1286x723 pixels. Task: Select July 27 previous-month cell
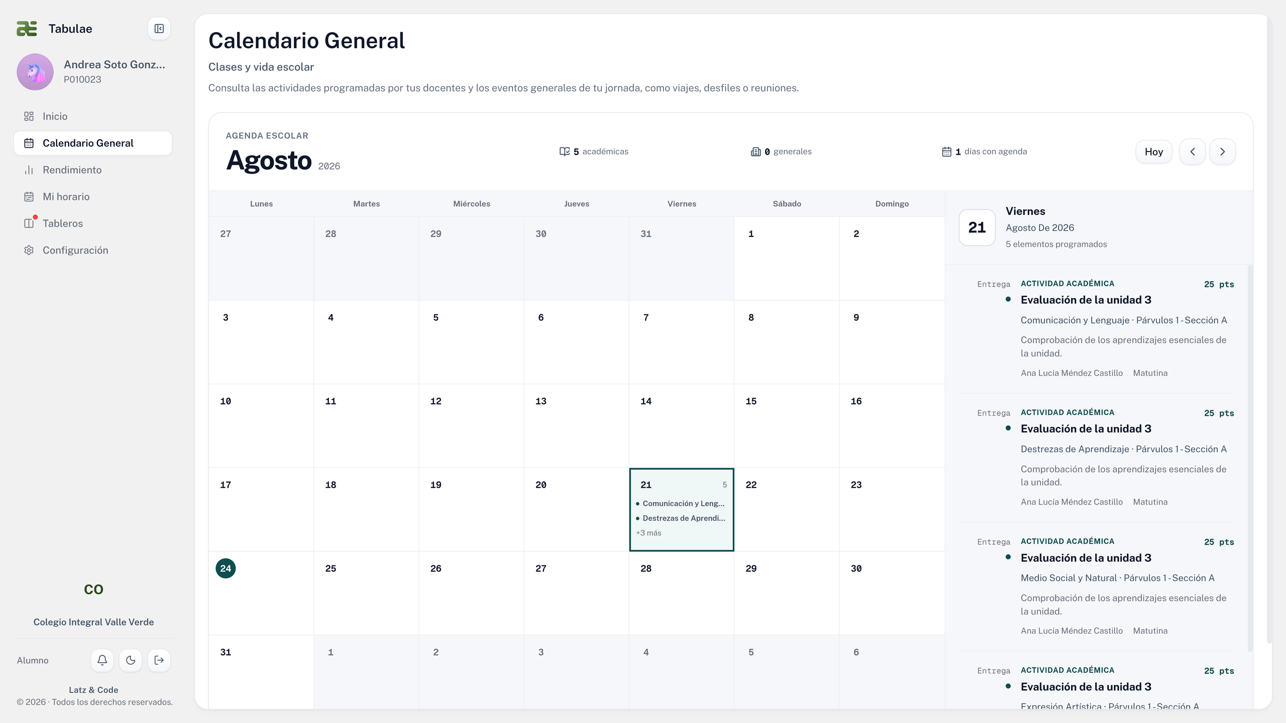click(261, 259)
